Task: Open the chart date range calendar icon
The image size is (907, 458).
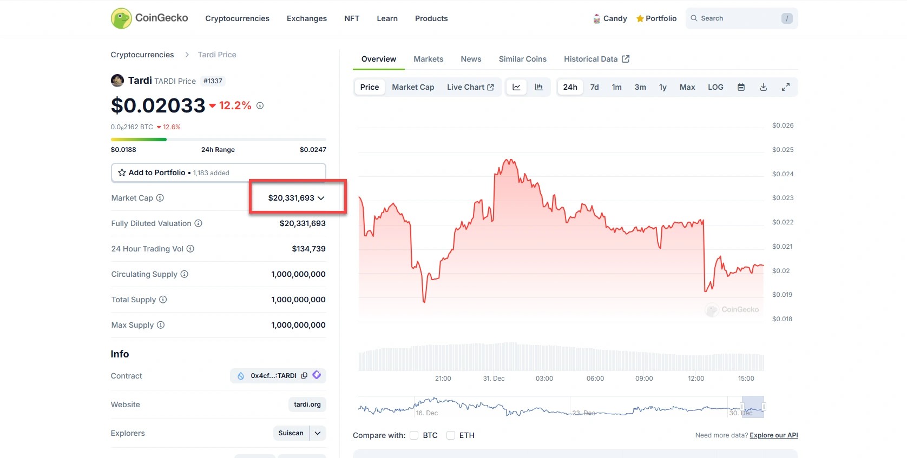Action: point(741,87)
